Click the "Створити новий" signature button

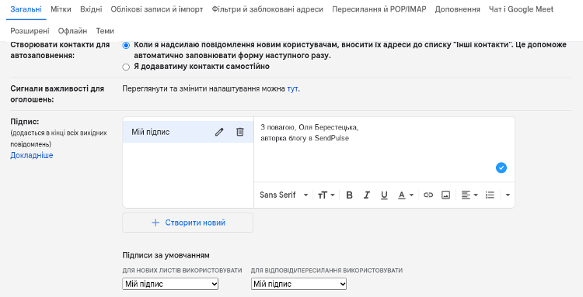[188, 223]
